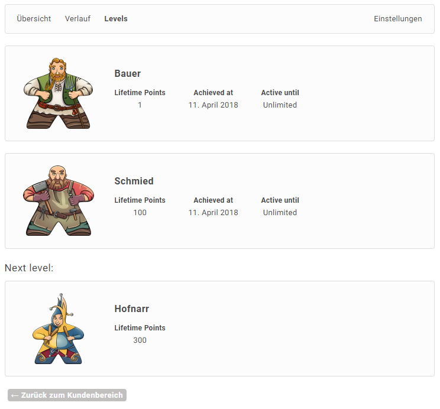The height and width of the screenshot is (409, 440).
Task: Select the Hofnarr lifetime points value 300
Action: tap(140, 340)
